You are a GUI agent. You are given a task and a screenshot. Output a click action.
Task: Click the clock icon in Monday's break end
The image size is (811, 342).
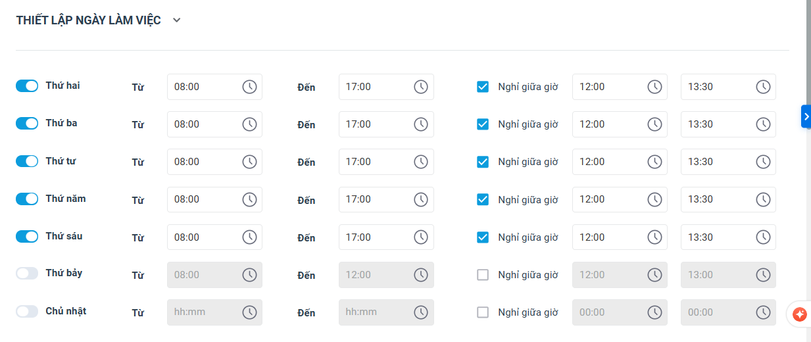click(x=763, y=87)
